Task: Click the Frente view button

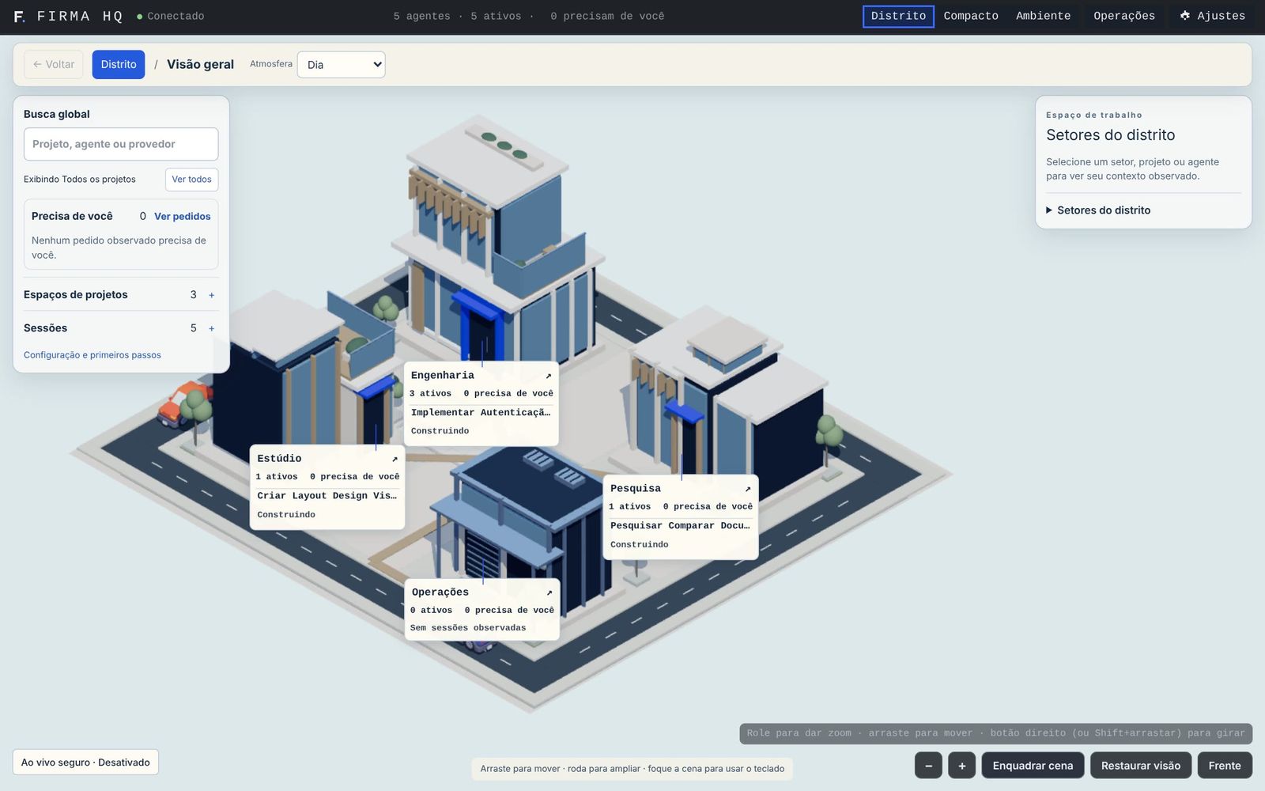Action: click(x=1225, y=766)
